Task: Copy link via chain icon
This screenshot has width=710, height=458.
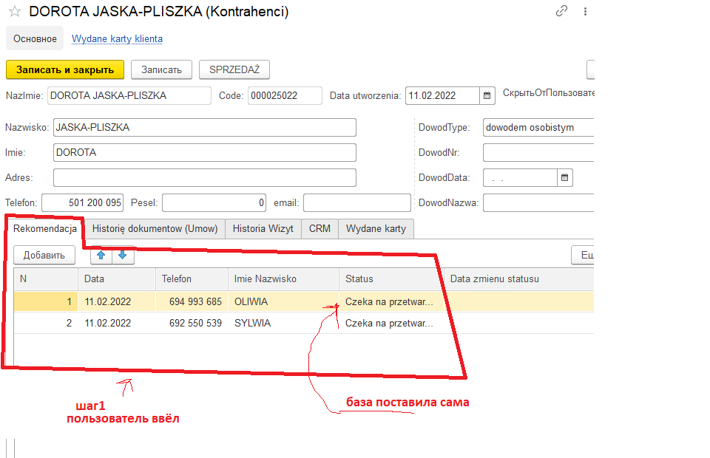Action: [x=562, y=11]
